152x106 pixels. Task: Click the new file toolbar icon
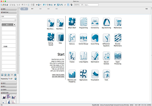(1, 5)
